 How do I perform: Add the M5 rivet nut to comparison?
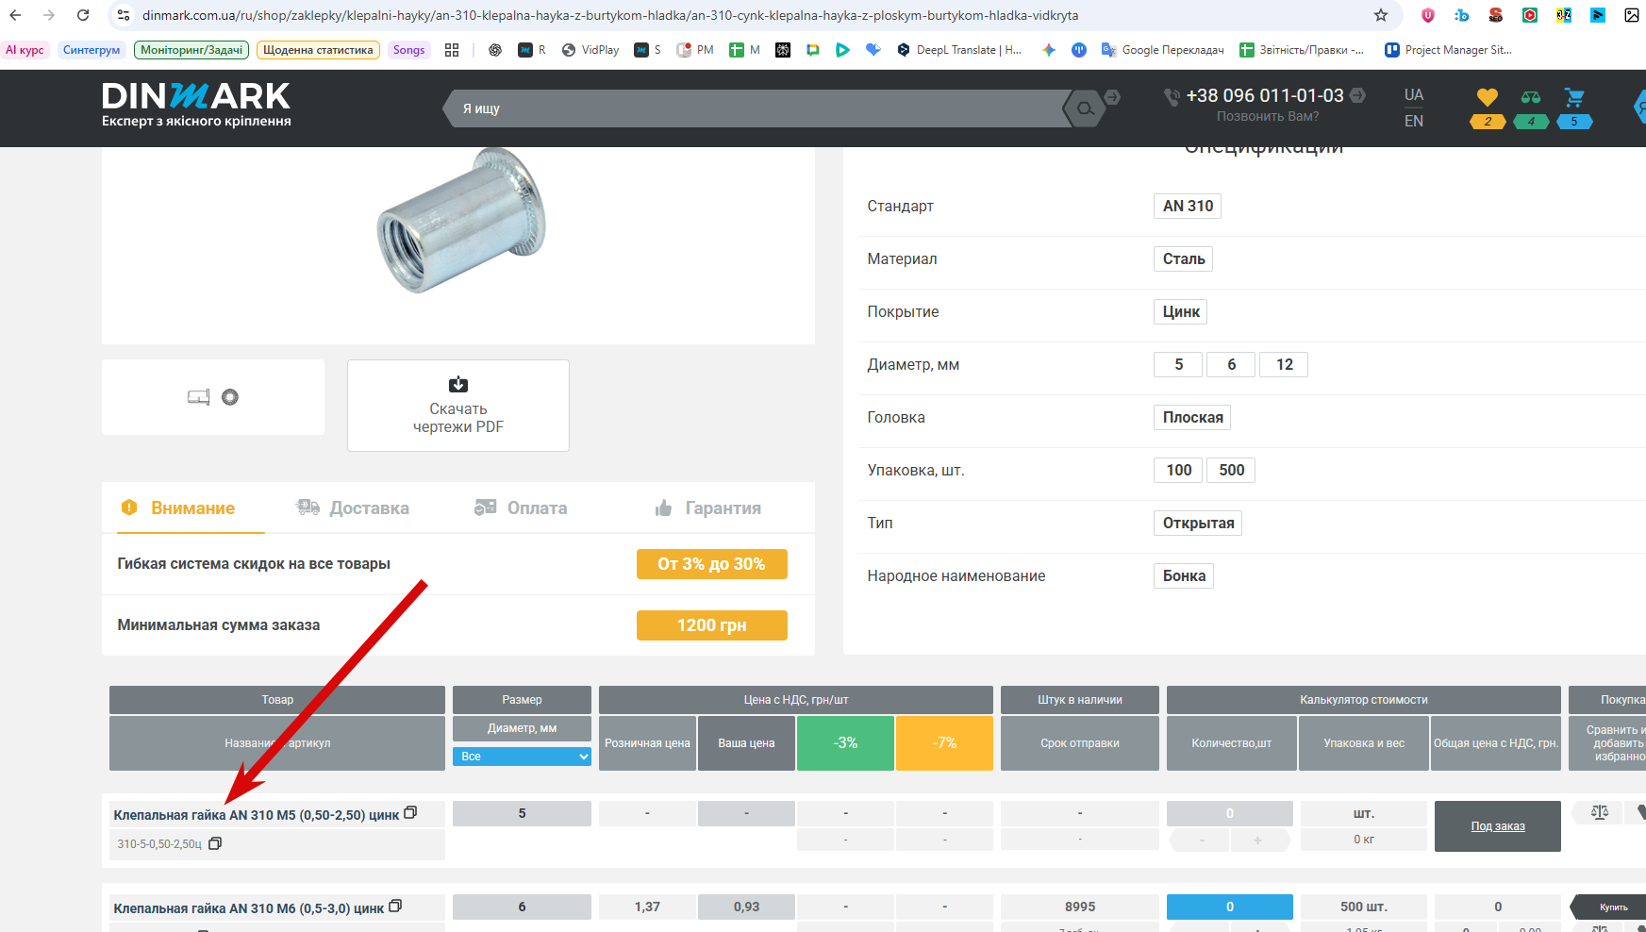pyautogui.click(x=1600, y=812)
